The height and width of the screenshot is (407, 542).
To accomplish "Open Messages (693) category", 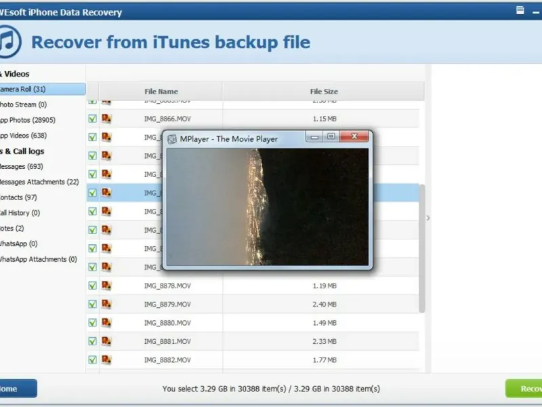I will click(22, 166).
